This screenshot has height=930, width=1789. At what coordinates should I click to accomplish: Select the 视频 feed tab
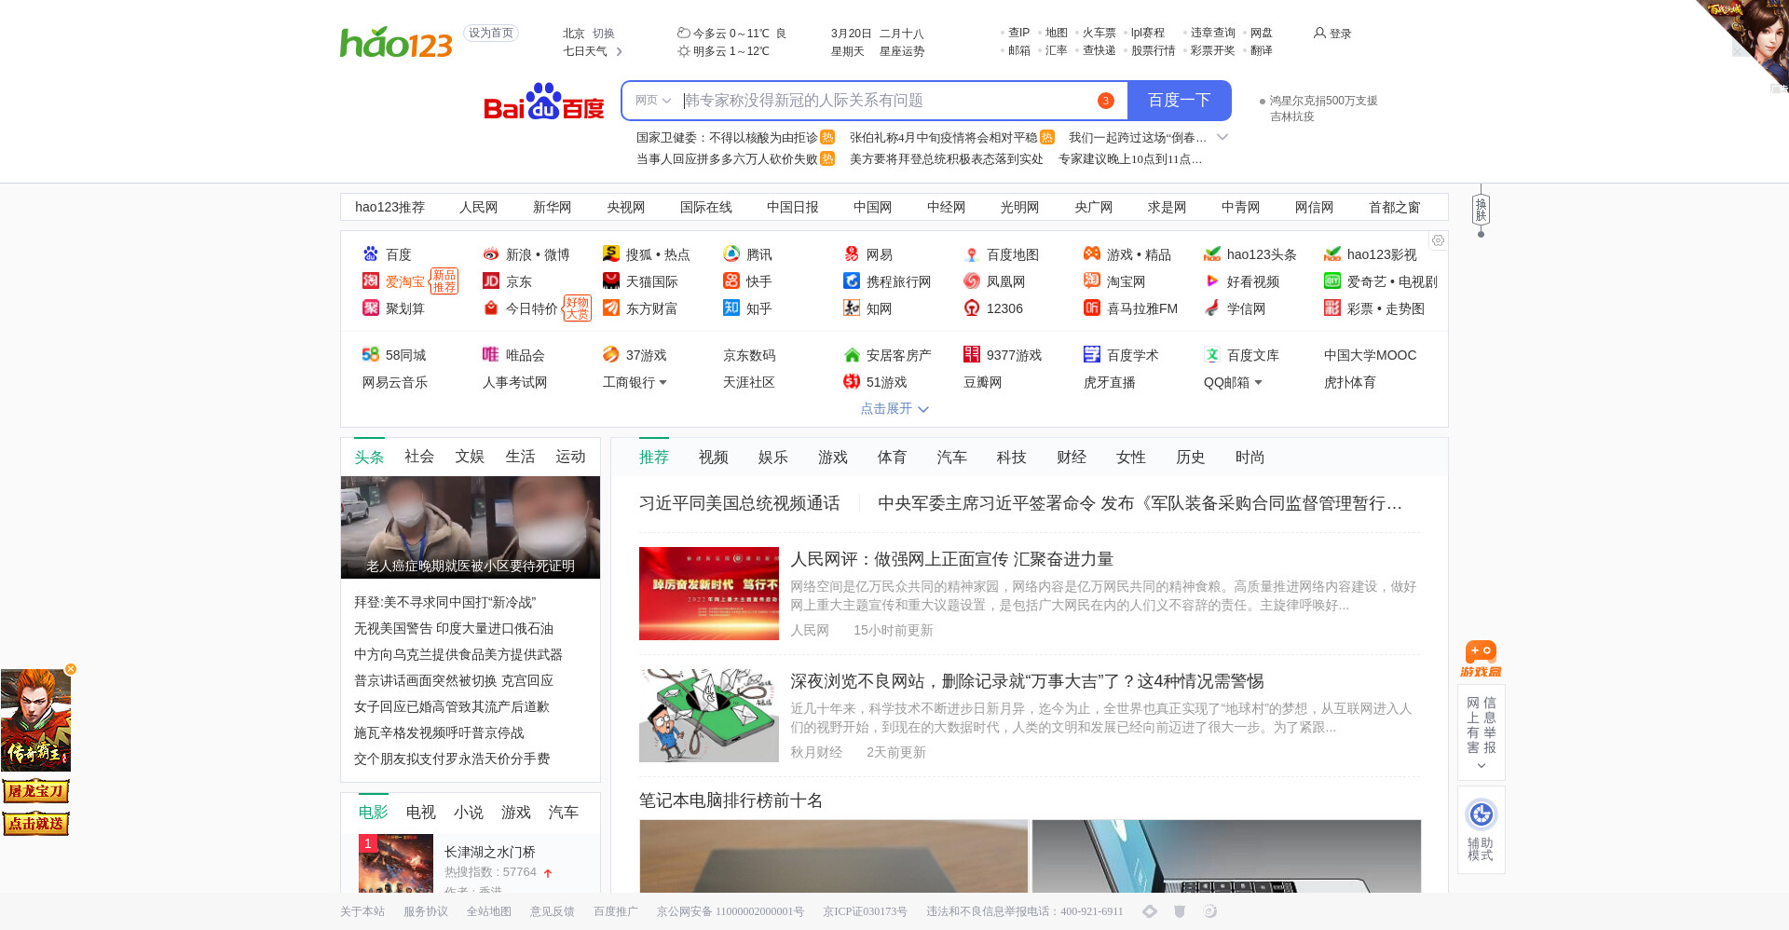714,458
